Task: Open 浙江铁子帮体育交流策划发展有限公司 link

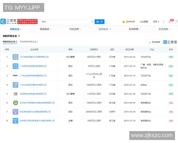Action: [37, 103]
